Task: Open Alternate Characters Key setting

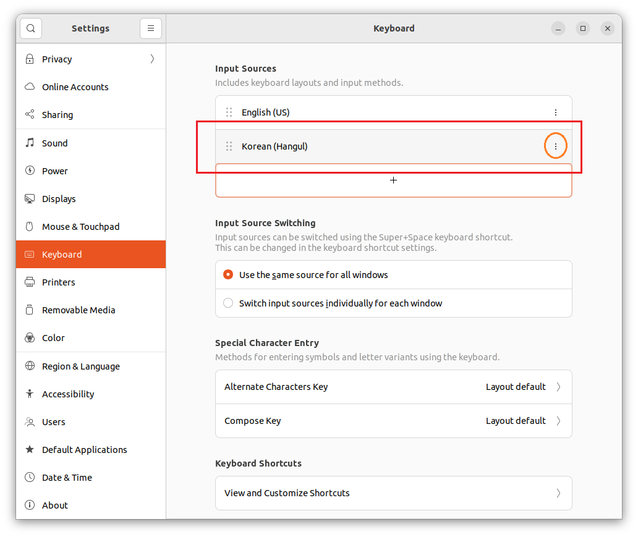Action: tap(393, 387)
